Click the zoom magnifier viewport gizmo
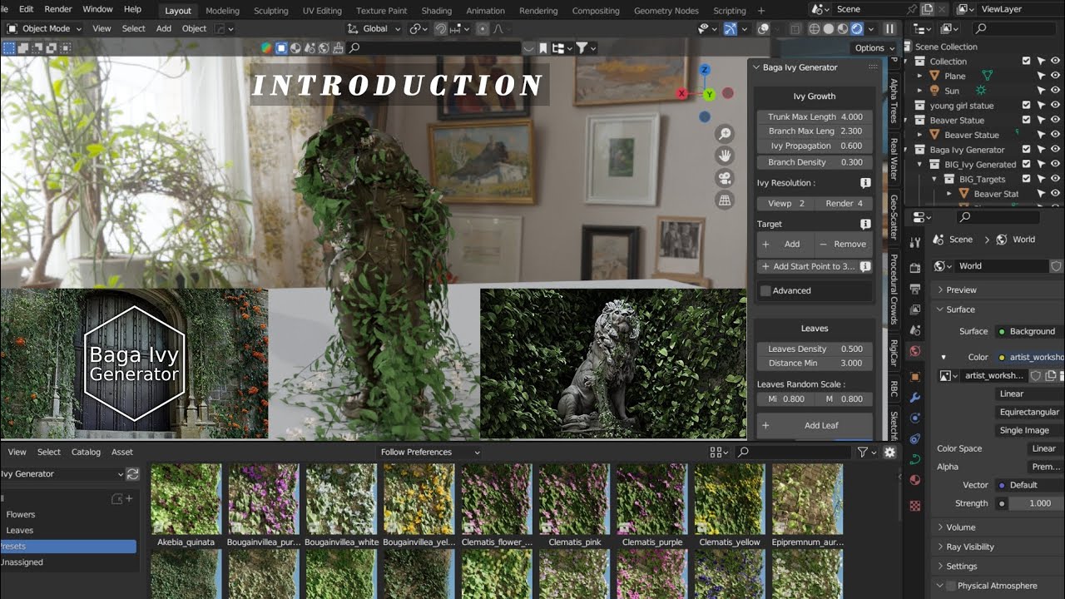 pos(725,134)
